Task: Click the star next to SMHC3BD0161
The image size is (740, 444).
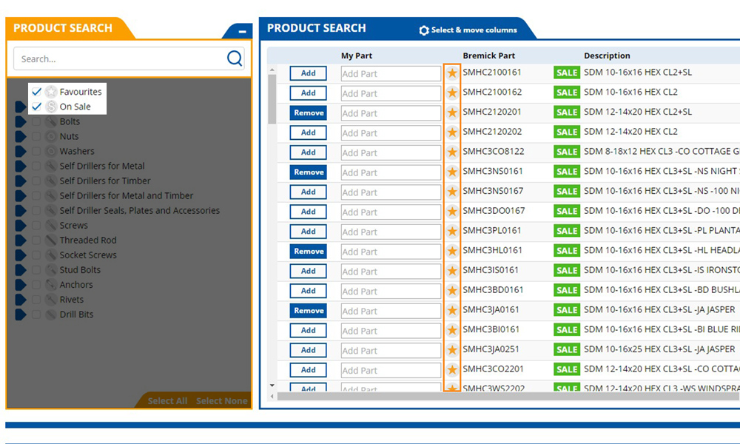Action: click(x=452, y=291)
